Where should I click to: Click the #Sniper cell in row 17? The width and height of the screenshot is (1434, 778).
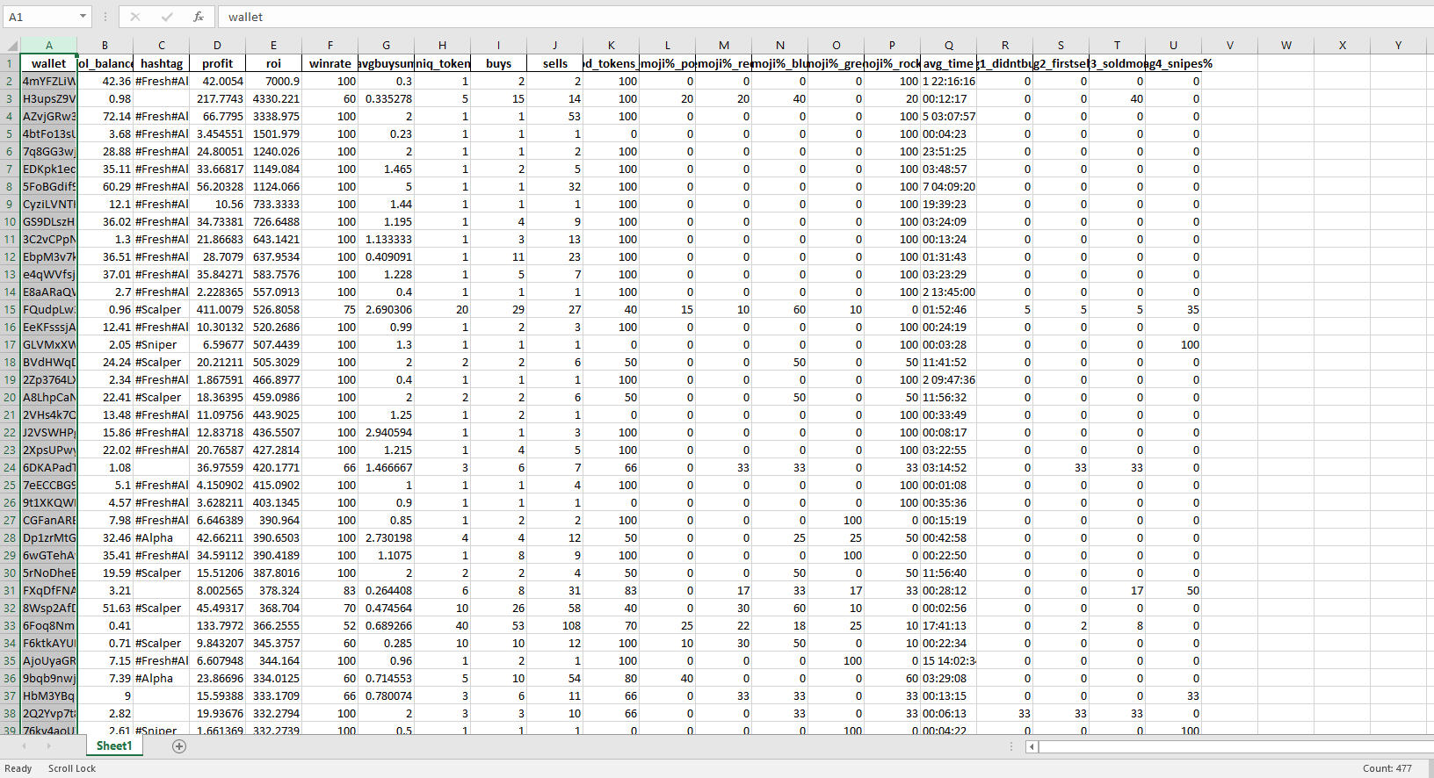point(161,344)
